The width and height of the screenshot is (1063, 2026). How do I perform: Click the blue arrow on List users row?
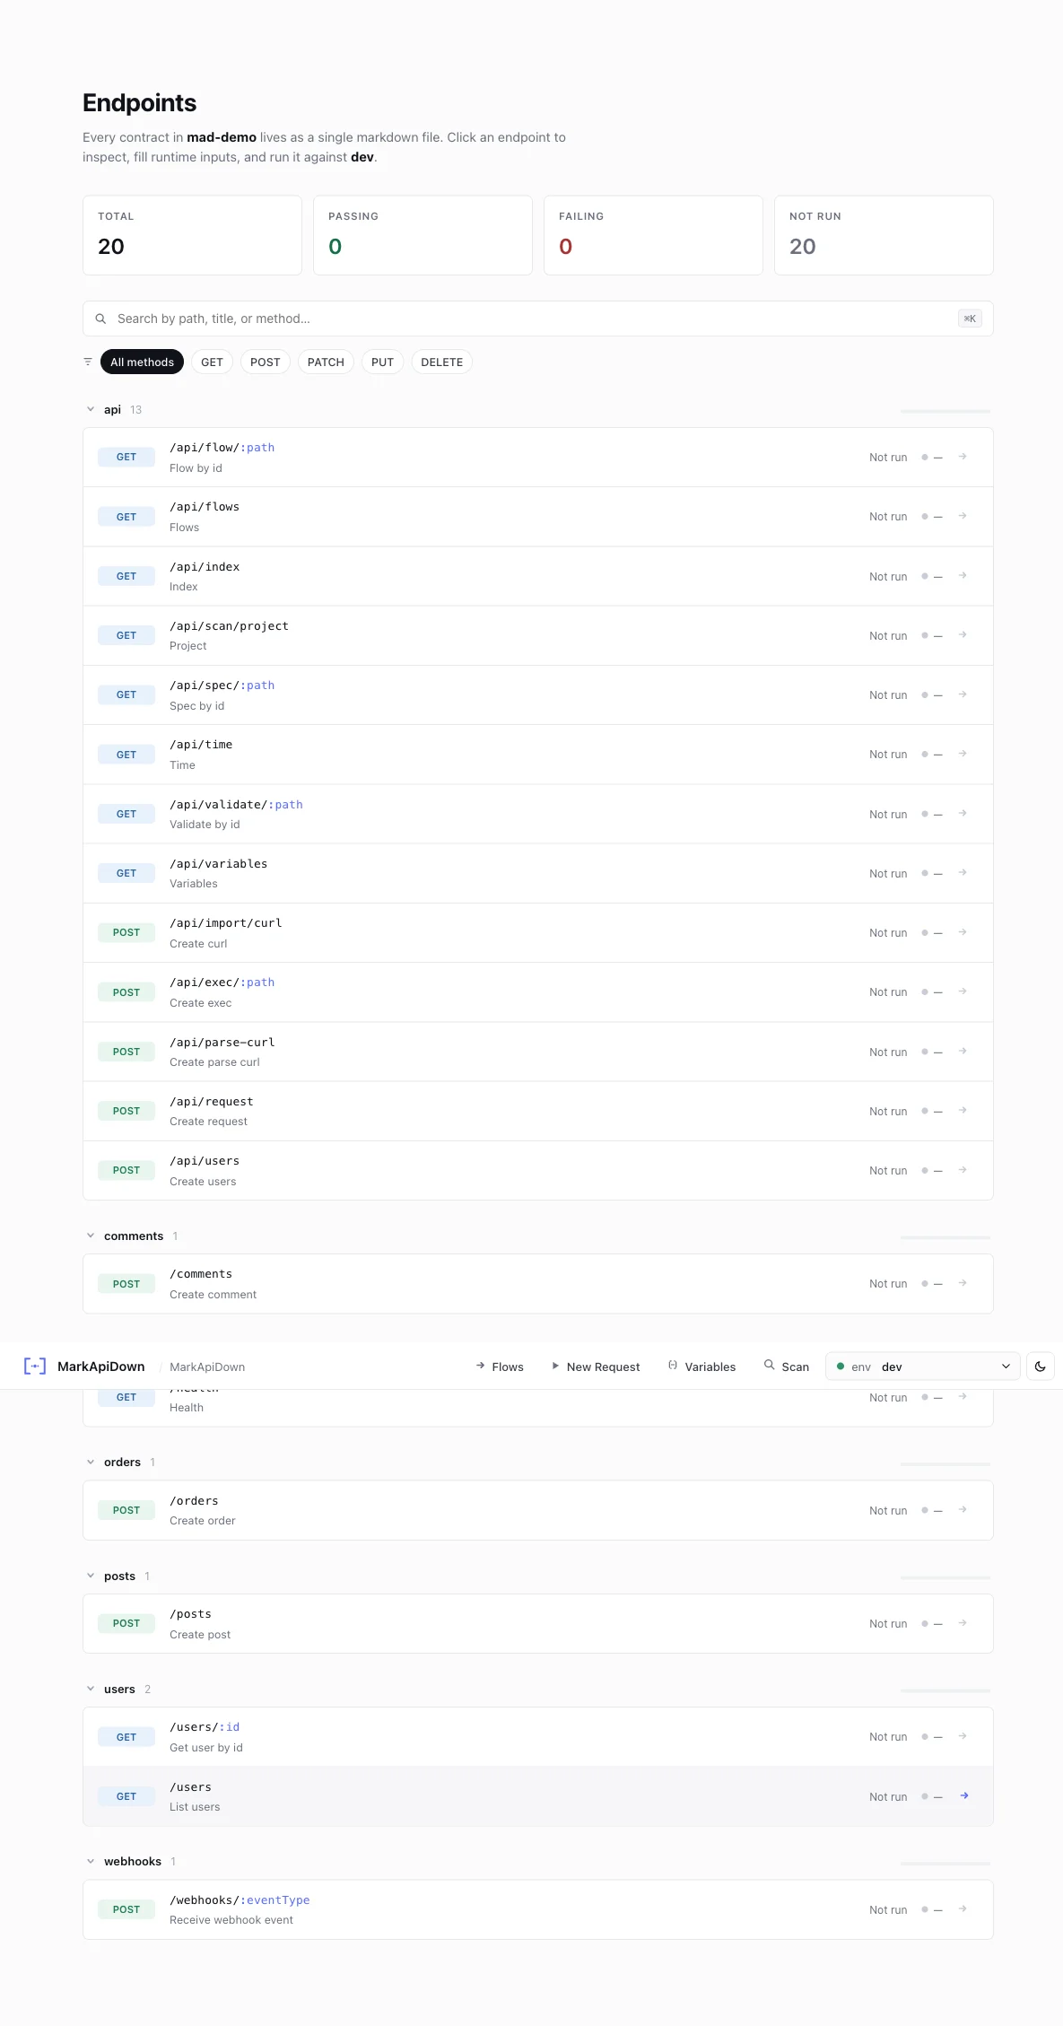click(964, 1795)
